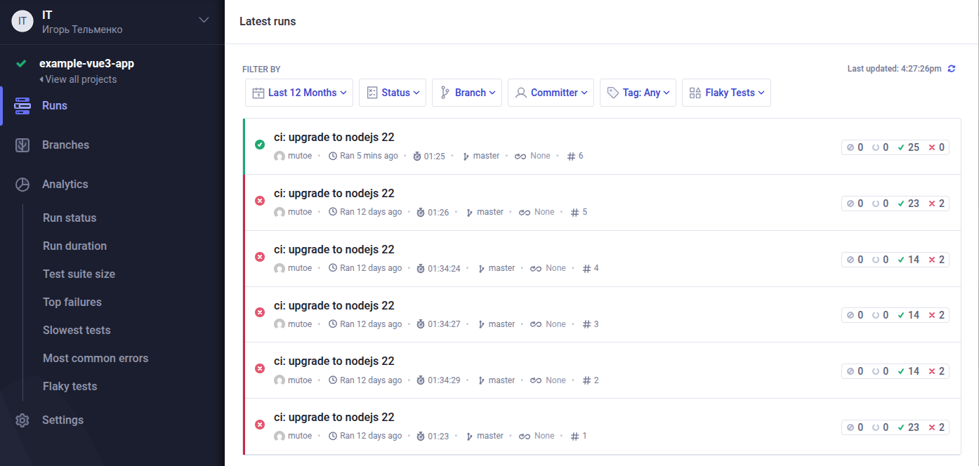Click the branch icon beside master in run #5
This screenshot has width=979, height=466.
point(469,212)
